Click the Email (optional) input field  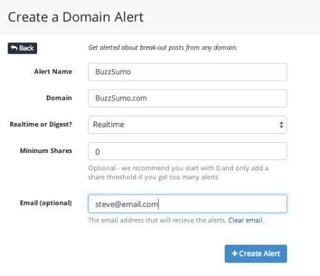188,204
